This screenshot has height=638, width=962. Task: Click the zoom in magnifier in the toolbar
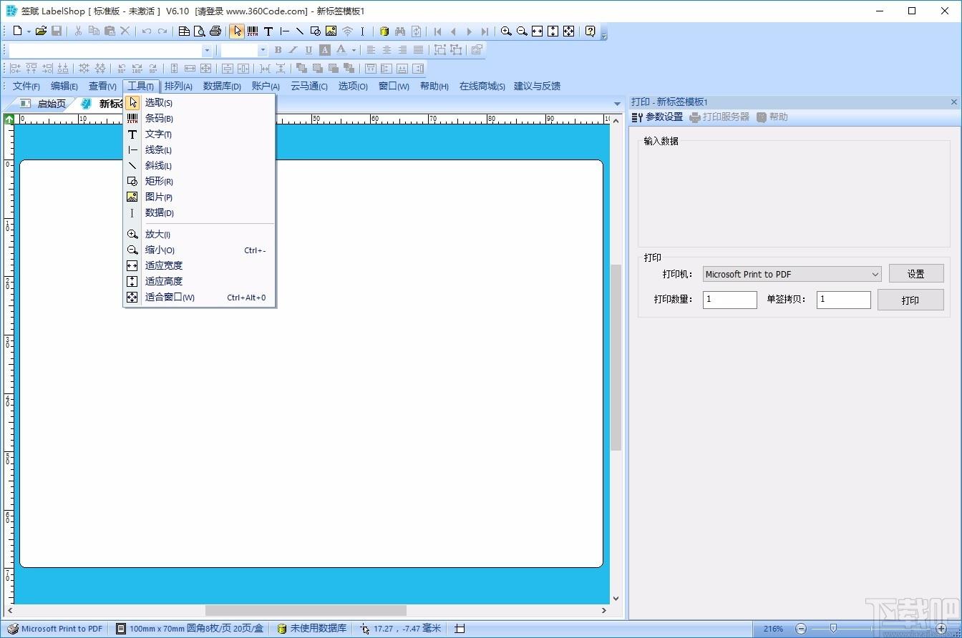coord(506,31)
